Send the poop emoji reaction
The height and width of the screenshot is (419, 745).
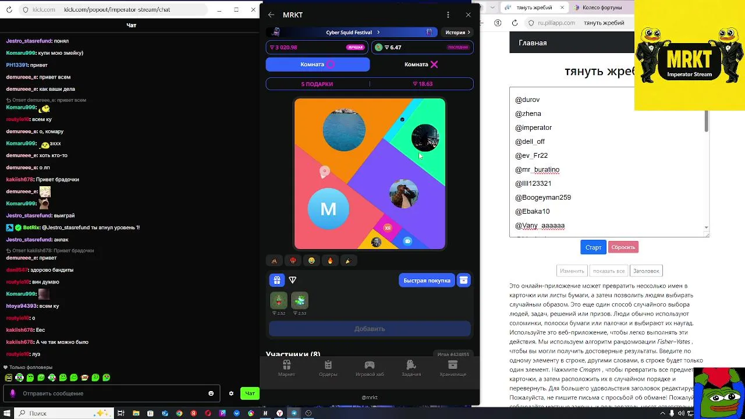tap(274, 261)
